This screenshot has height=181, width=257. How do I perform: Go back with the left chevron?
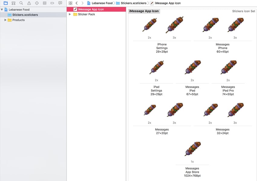tap(76, 3)
